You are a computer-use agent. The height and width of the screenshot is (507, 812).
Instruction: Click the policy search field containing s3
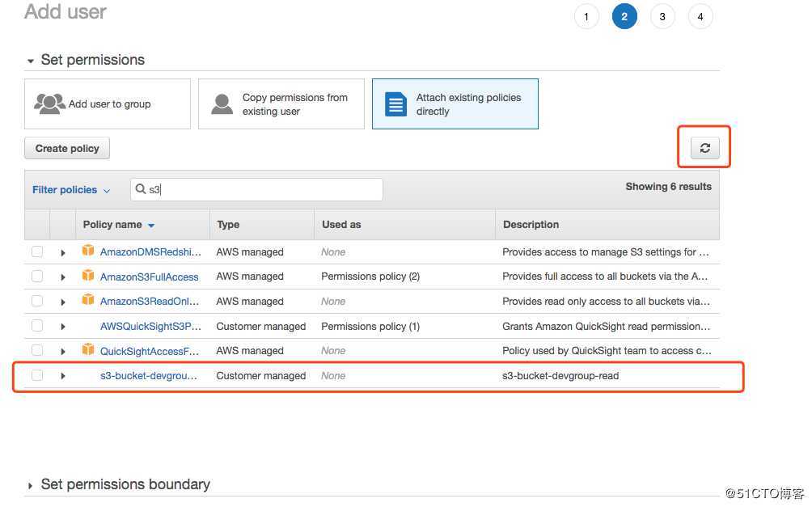pyautogui.click(x=256, y=189)
